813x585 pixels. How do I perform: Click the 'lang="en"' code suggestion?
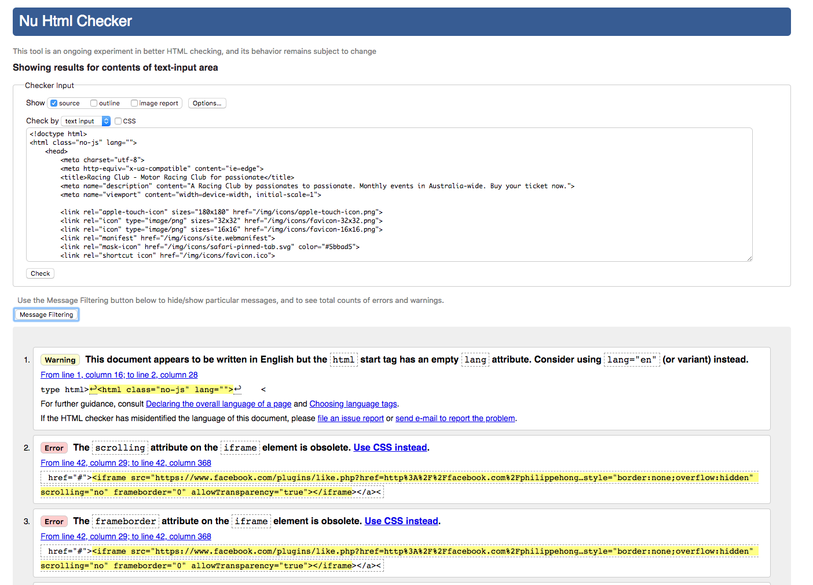click(x=632, y=360)
